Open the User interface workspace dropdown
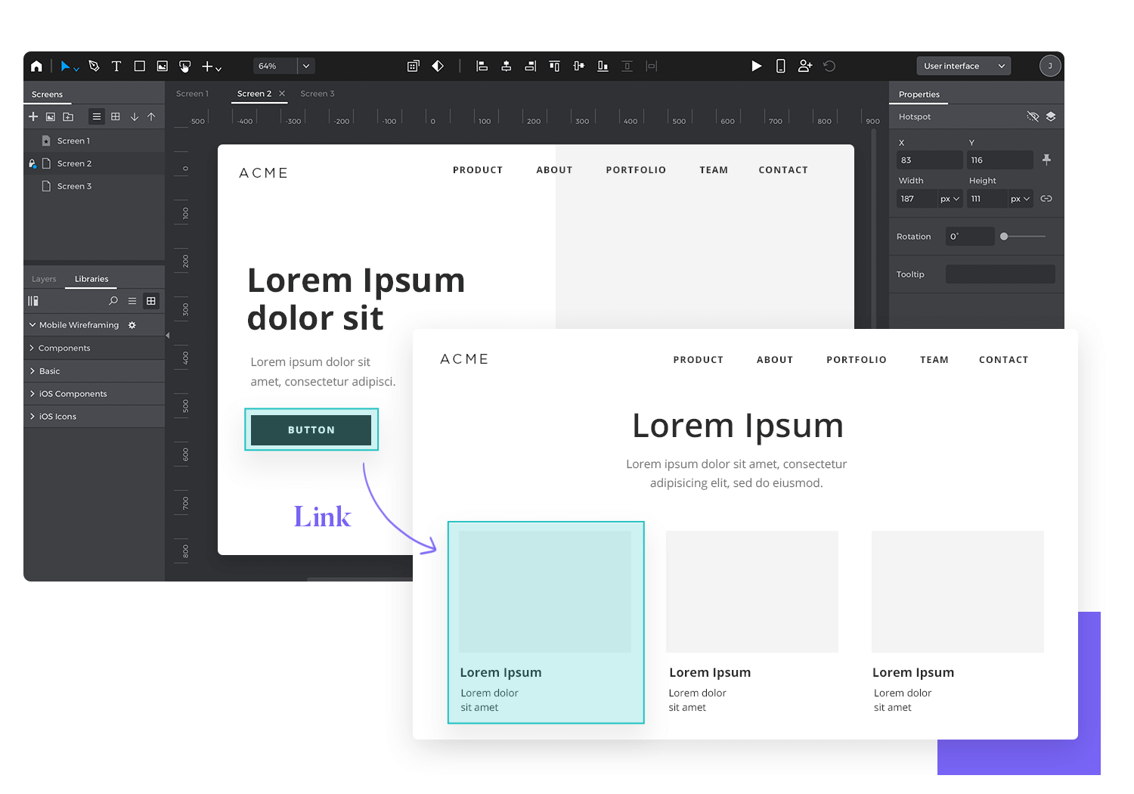 click(x=964, y=66)
